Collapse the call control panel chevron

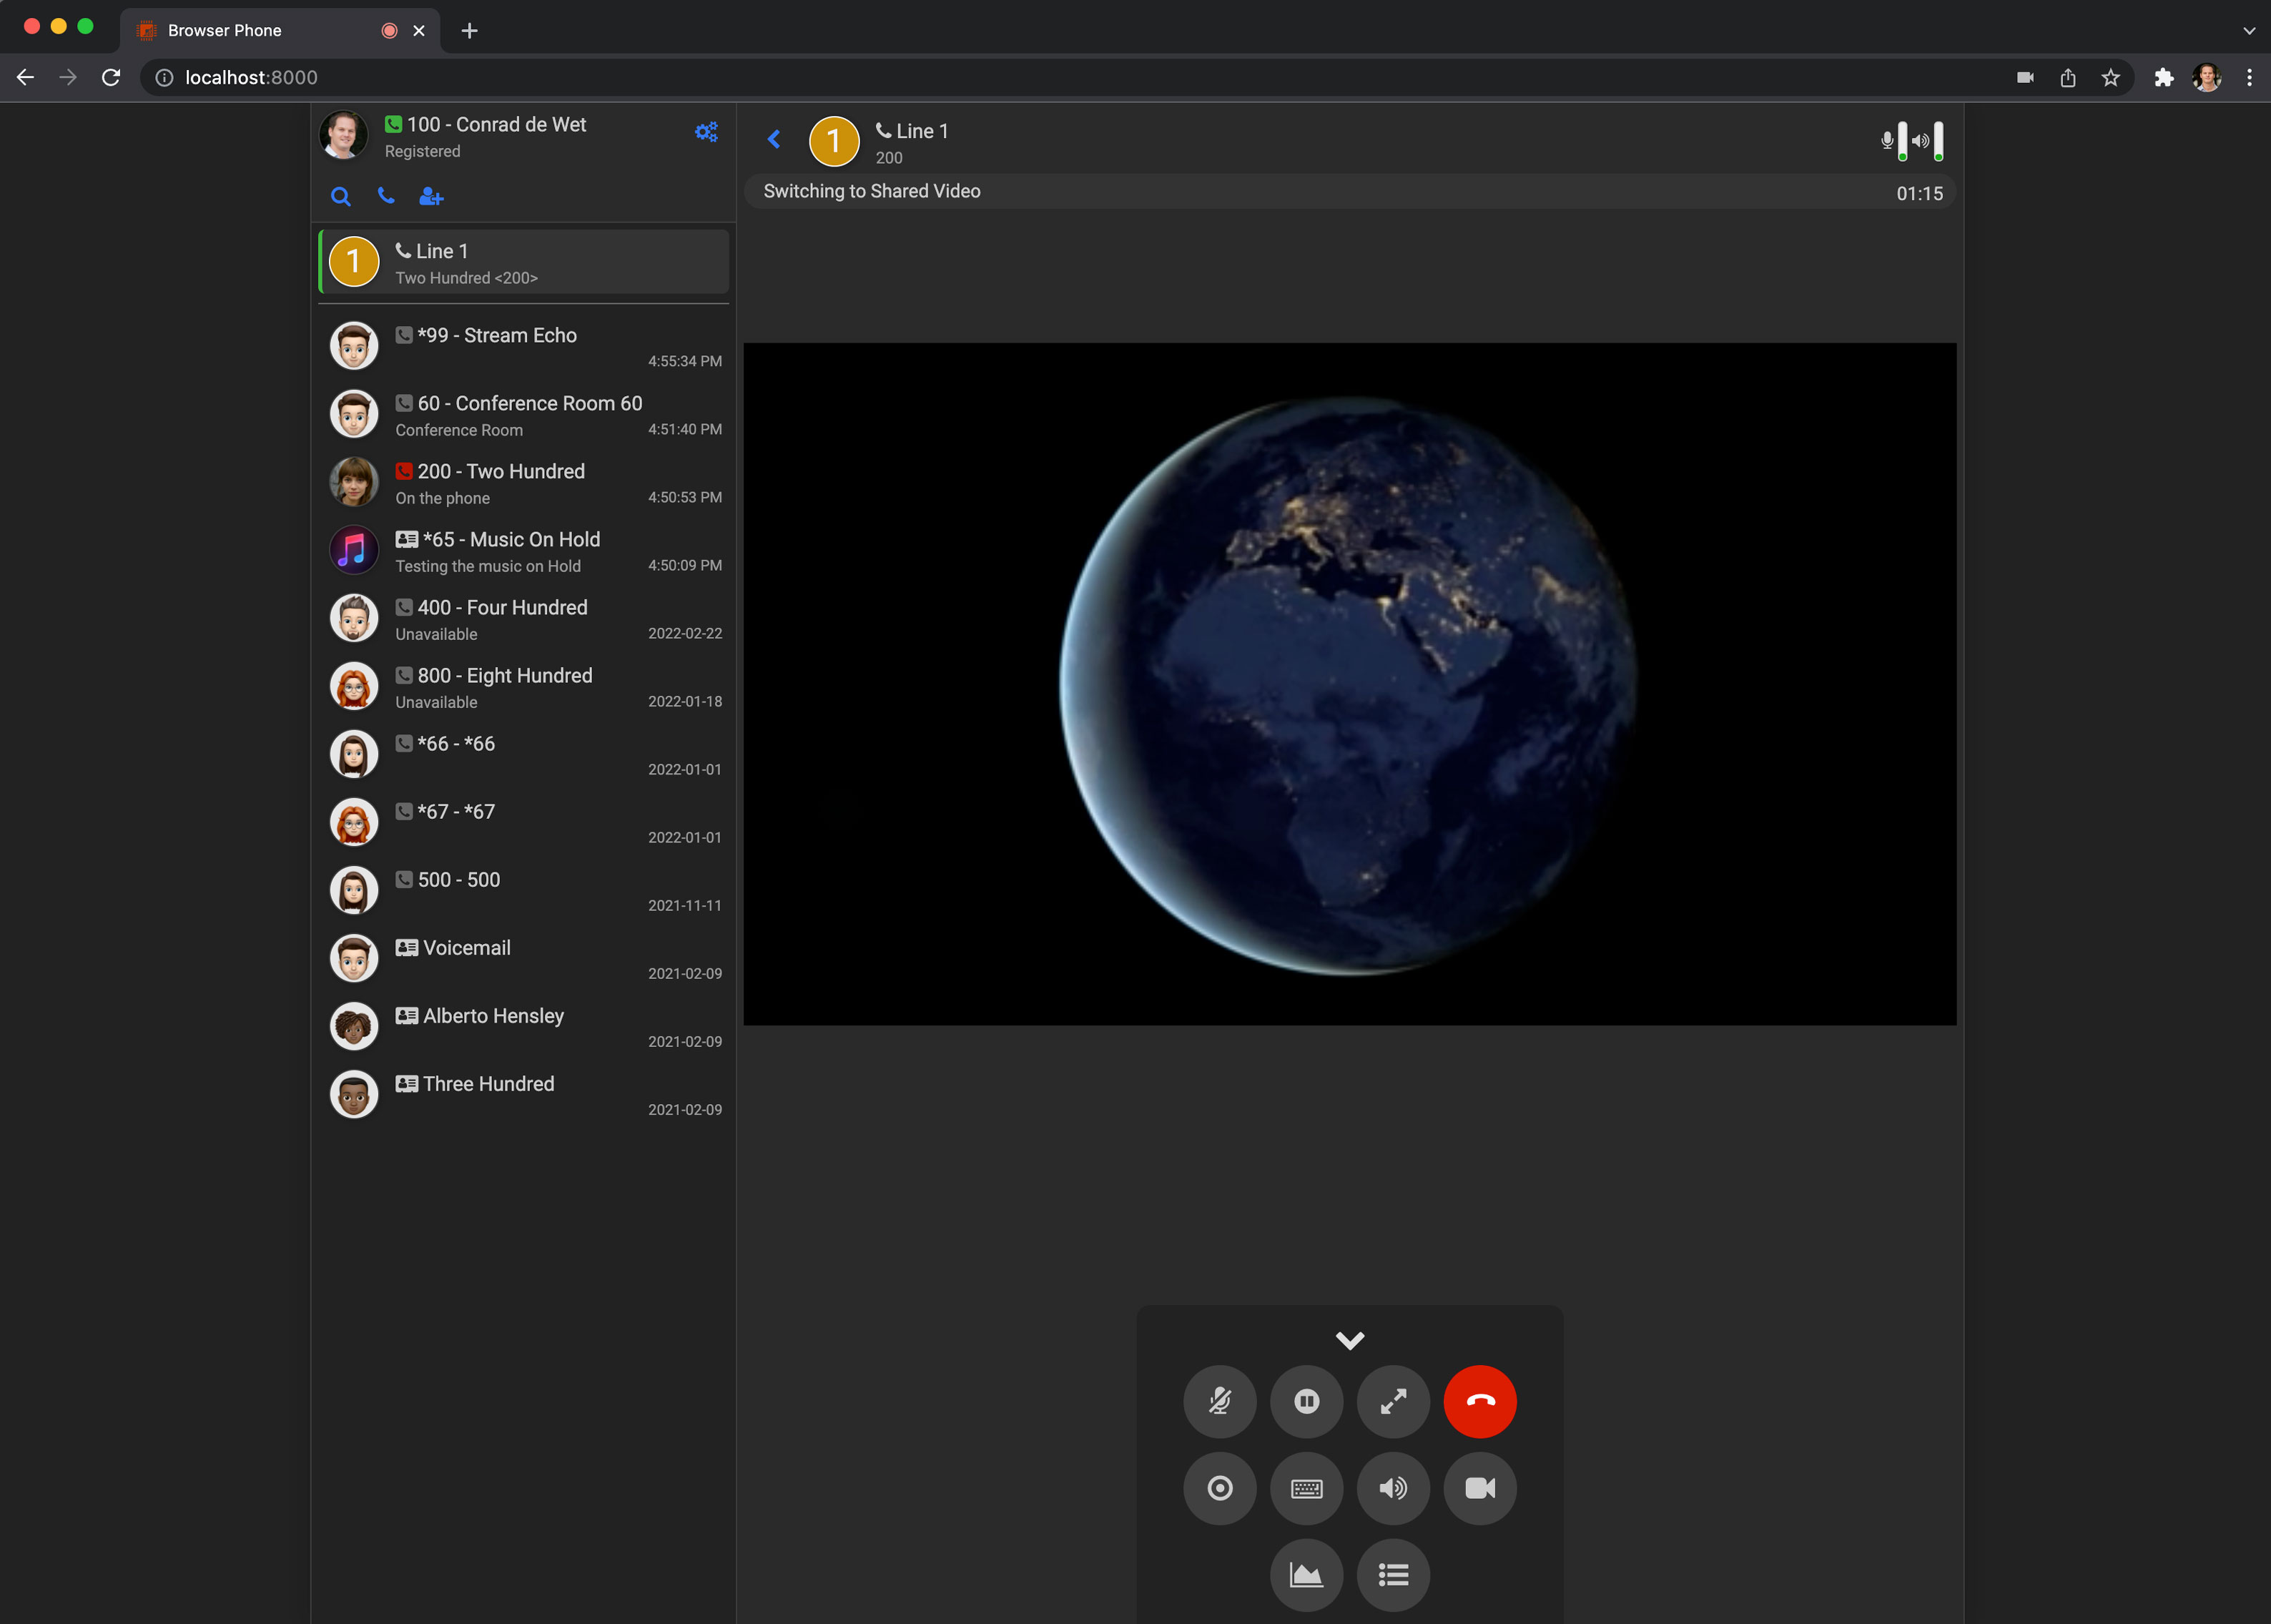(x=1349, y=1340)
